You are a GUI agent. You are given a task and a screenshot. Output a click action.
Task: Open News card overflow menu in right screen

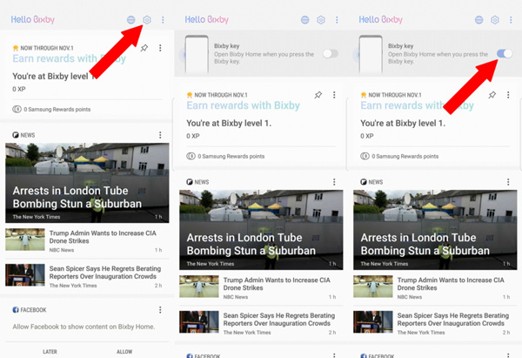pos(508,181)
